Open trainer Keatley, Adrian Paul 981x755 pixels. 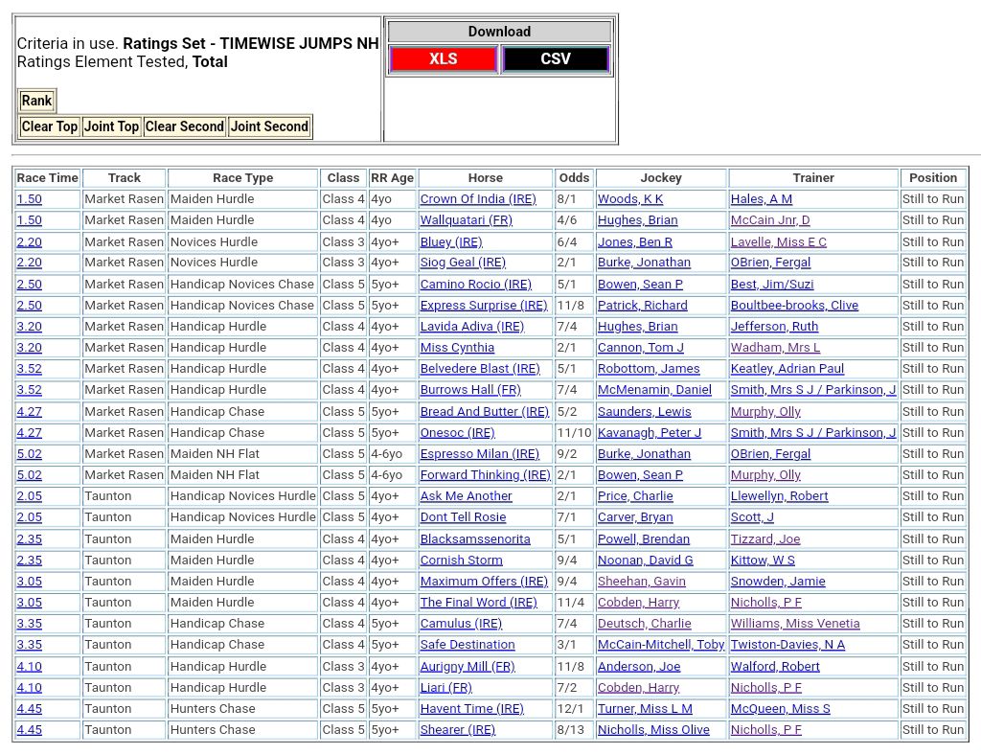[x=787, y=369]
